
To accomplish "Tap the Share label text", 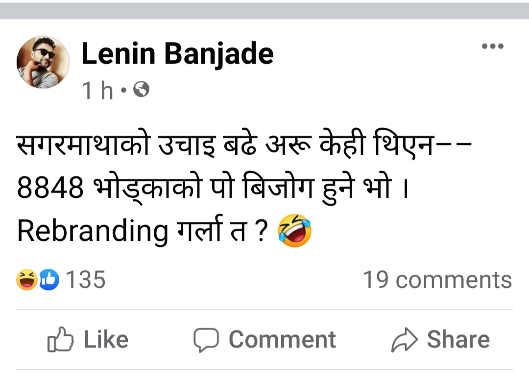I will click(458, 339).
